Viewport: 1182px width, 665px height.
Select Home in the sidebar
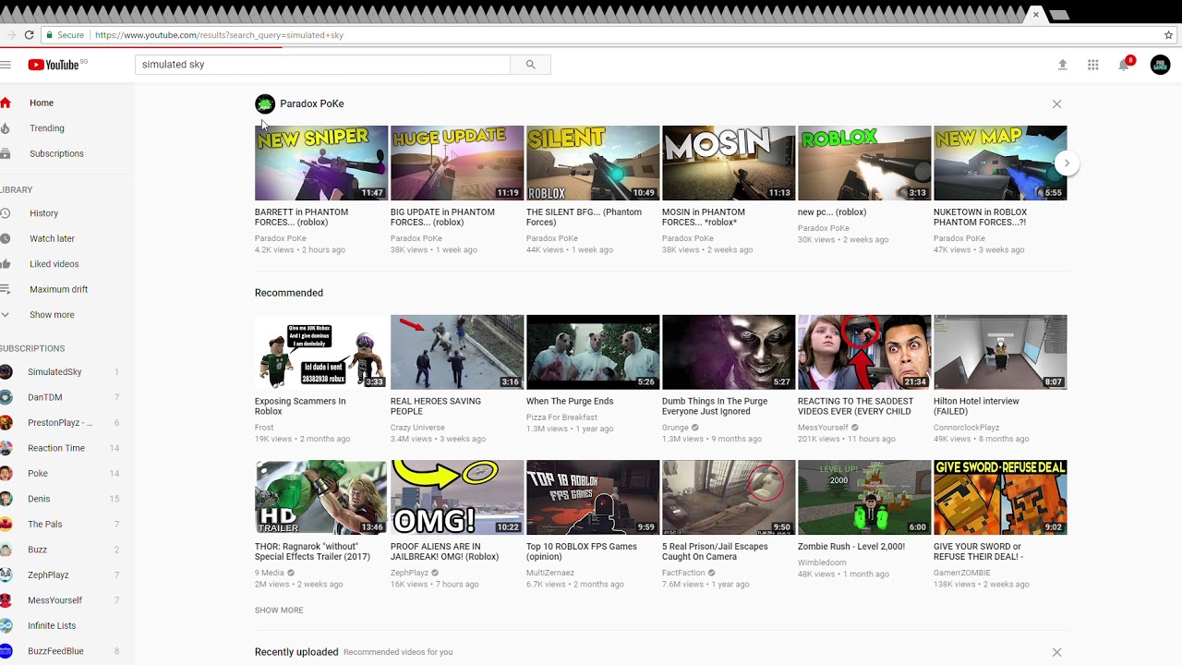42,103
